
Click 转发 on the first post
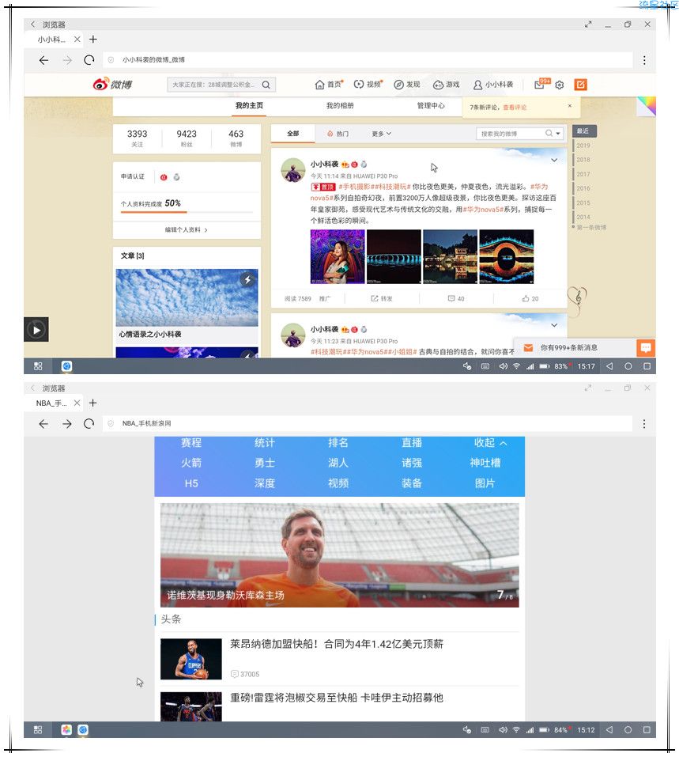coord(381,299)
